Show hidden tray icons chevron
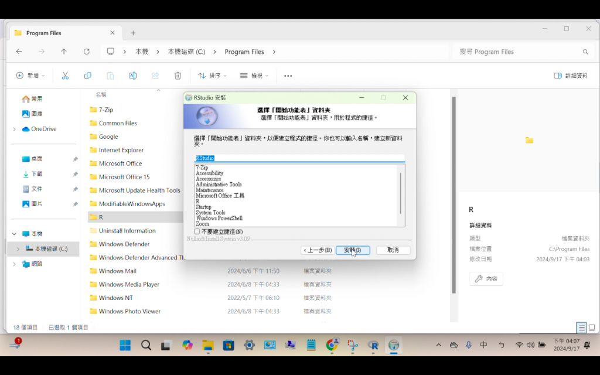This screenshot has height=375, width=600. click(438, 345)
